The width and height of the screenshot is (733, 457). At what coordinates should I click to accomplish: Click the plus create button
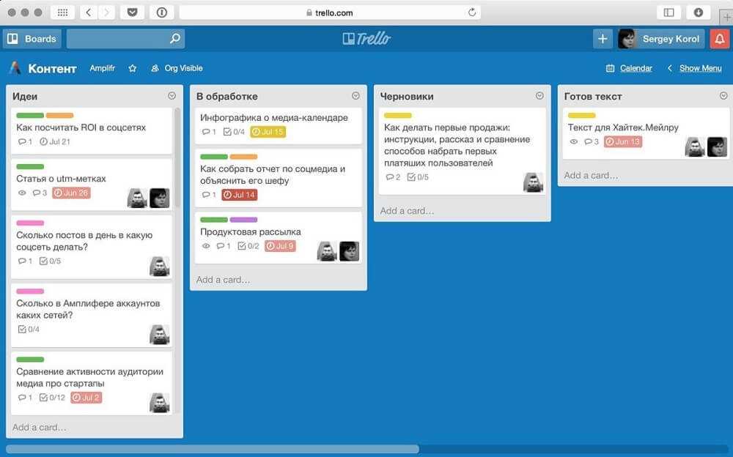click(x=603, y=39)
